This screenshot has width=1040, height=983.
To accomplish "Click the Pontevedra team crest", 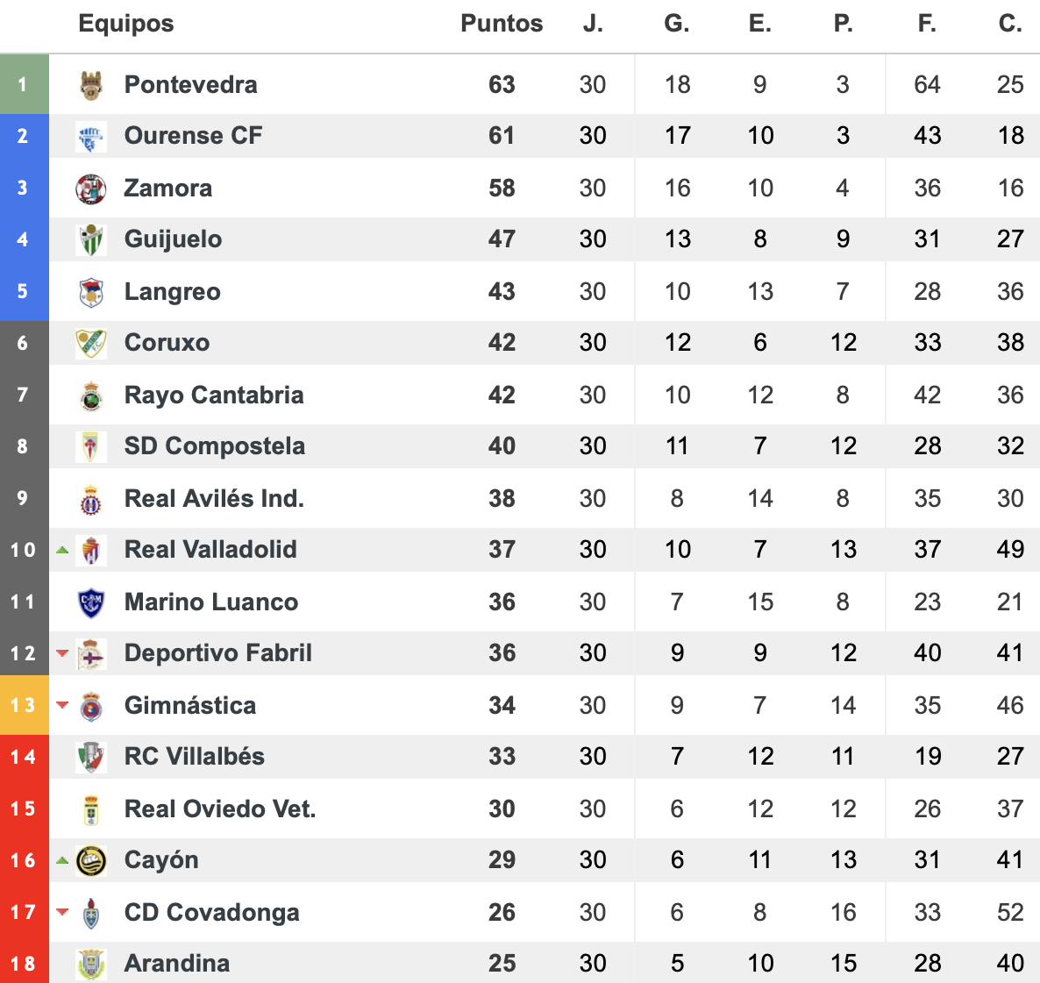I will click(91, 85).
